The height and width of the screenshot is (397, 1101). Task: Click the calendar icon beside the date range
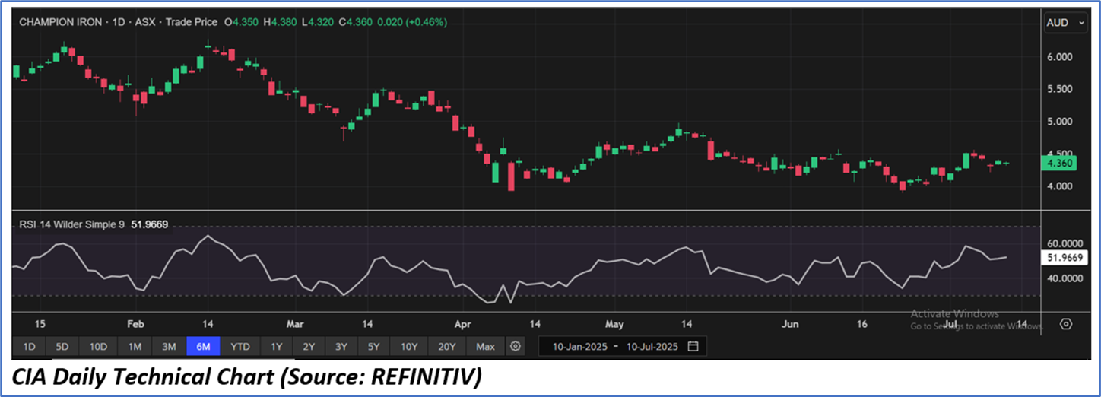pos(693,347)
